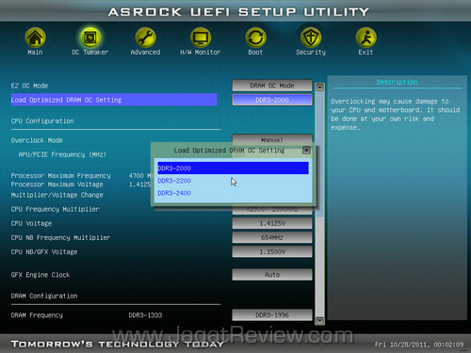Screen dimensions: 471x353
Task: Click the Processor Maximum Frequency text
Action: click(60, 175)
